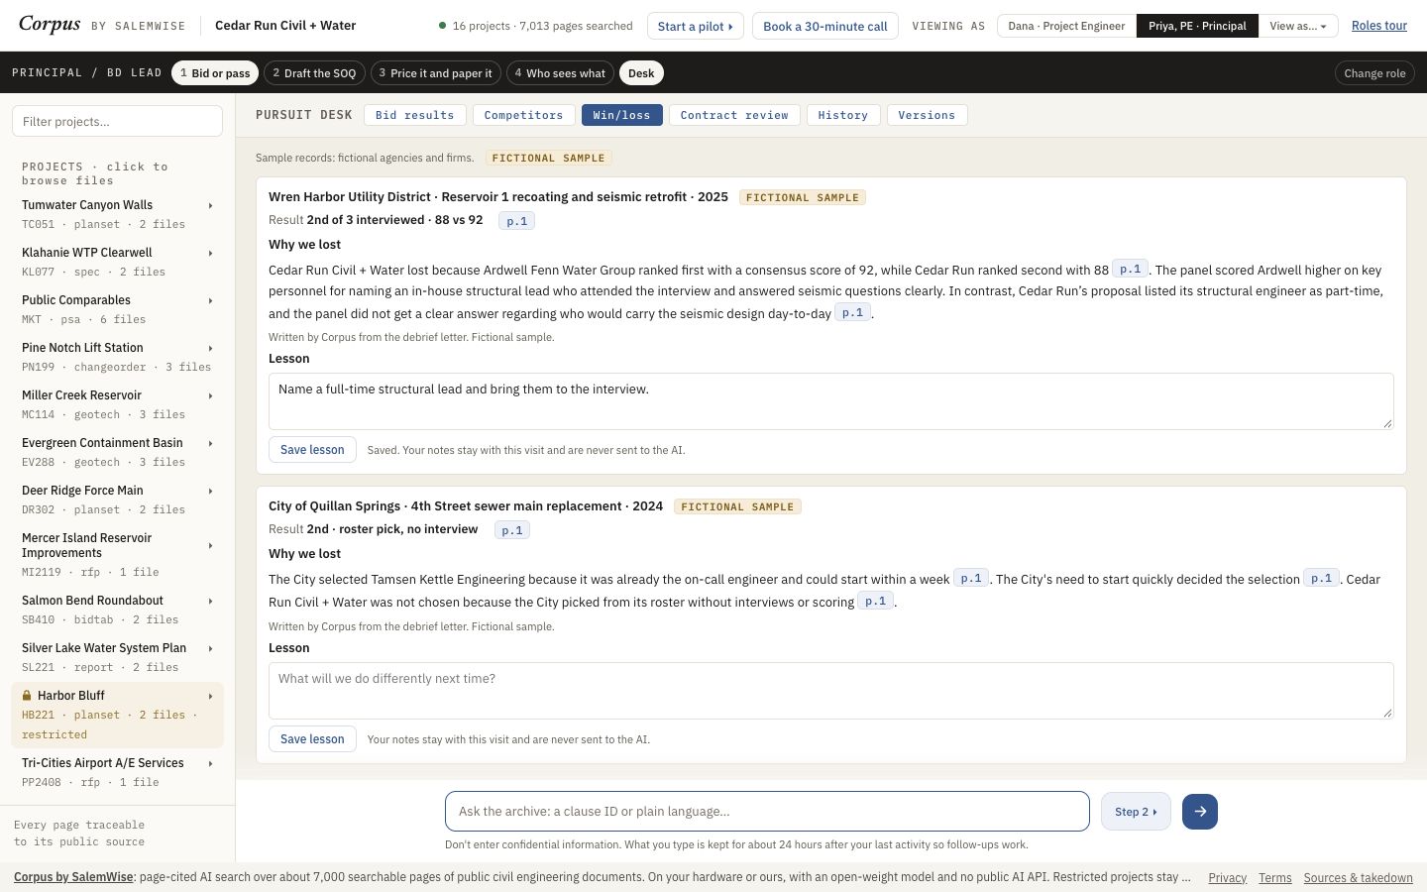Open the p.1 citation after 'seismic design day-to-day'
The height and width of the screenshot is (892, 1427).
(852, 312)
